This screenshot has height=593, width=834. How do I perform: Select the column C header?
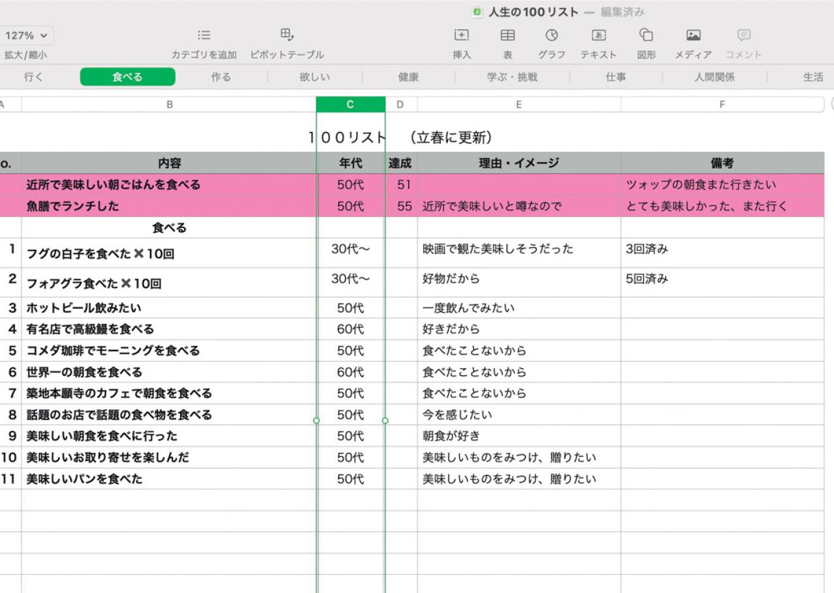pos(350,104)
